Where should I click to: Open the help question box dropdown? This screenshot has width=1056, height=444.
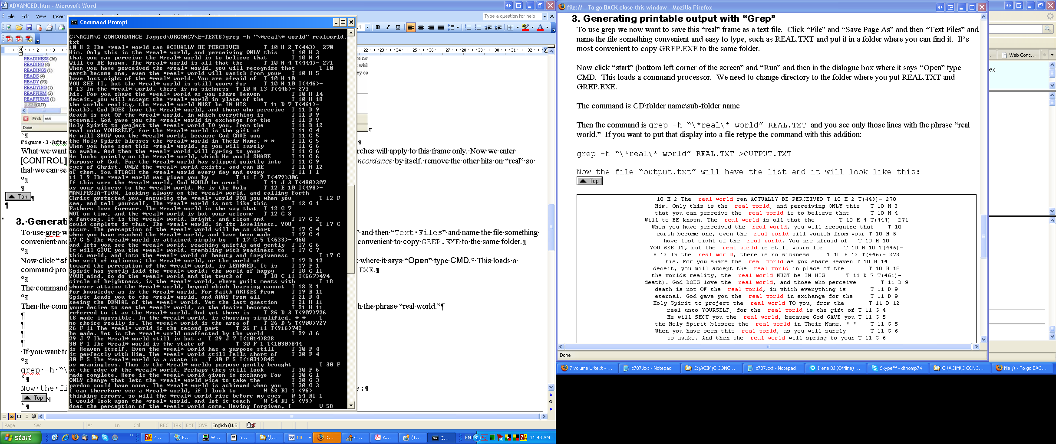tap(544, 16)
